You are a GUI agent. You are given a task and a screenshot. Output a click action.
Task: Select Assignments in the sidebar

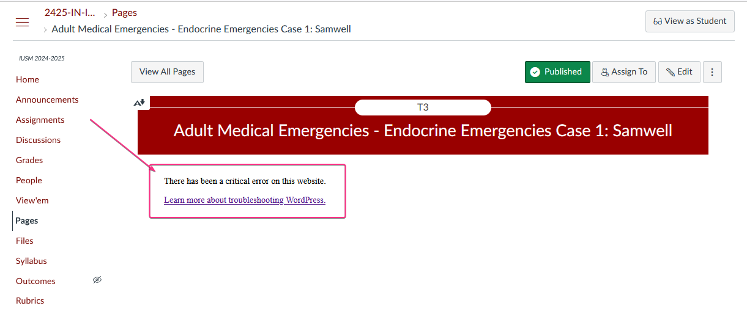pyautogui.click(x=40, y=120)
